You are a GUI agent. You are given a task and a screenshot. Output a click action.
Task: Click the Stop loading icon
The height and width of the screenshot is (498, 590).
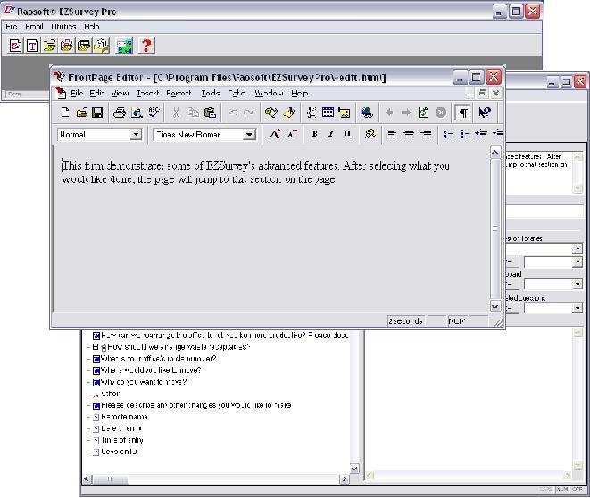(x=441, y=112)
